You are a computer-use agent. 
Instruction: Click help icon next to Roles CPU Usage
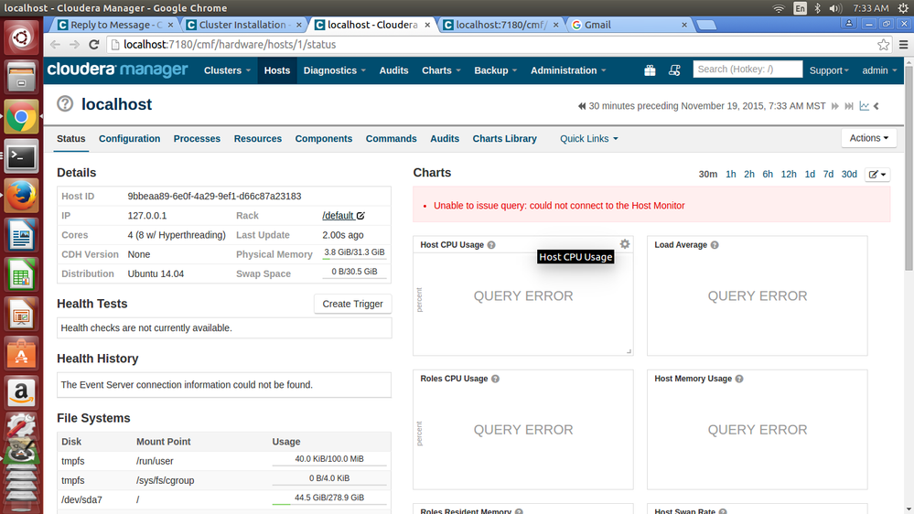(496, 379)
